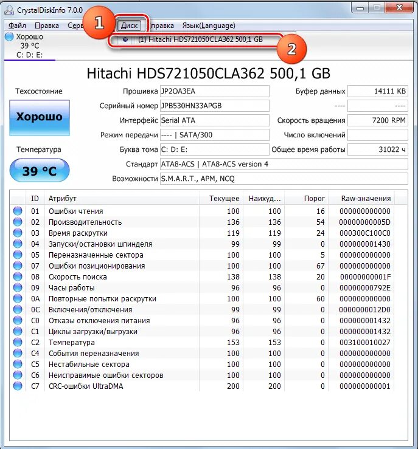The image size is (418, 449).
Task: Select attribute text Ошибки чтения
Action: pos(75,211)
